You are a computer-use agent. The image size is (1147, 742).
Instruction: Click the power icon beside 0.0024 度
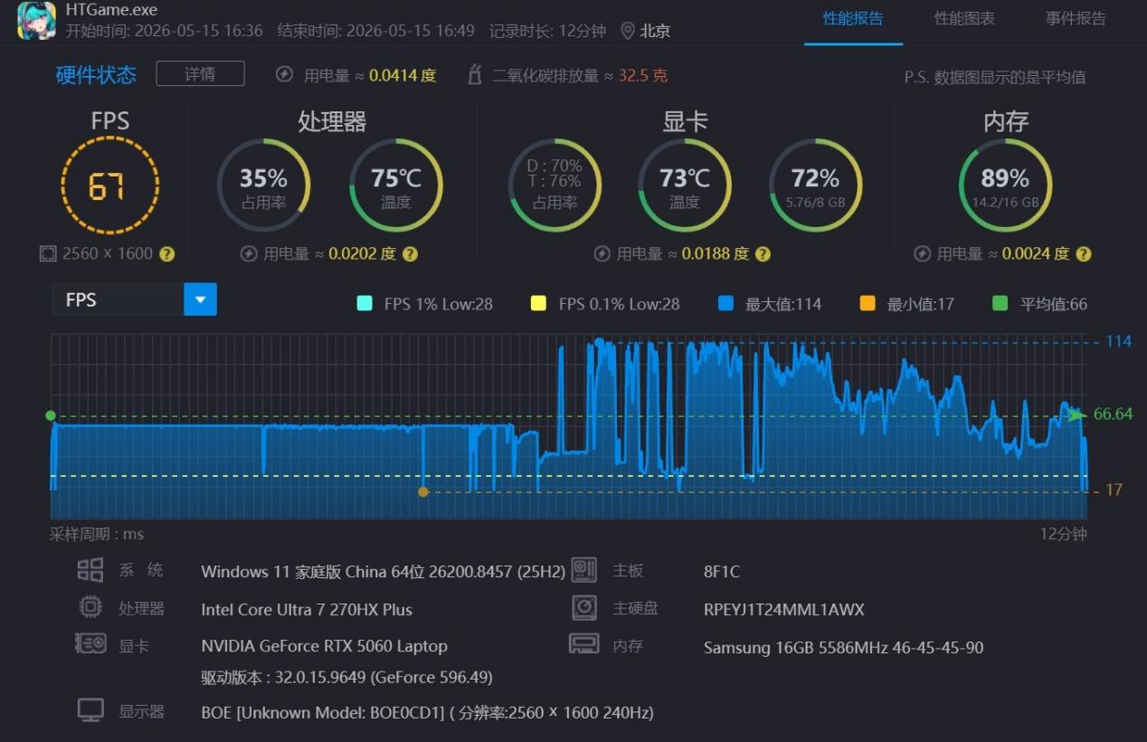922,254
